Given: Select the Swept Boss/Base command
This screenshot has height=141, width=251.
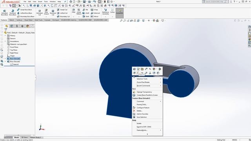Looking at the screenshot, I should [x=24, y=10].
